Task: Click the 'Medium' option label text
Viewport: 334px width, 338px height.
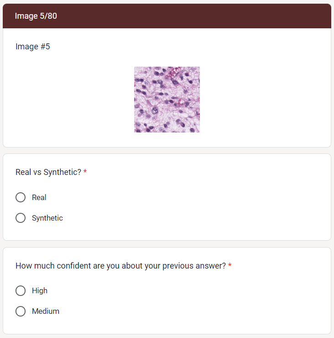Action: [46, 311]
